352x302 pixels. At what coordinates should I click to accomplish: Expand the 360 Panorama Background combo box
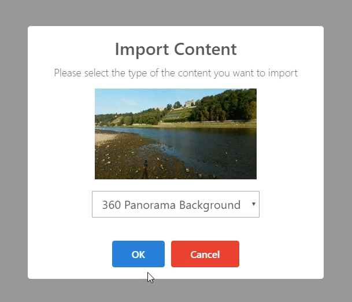click(x=175, y=204)
